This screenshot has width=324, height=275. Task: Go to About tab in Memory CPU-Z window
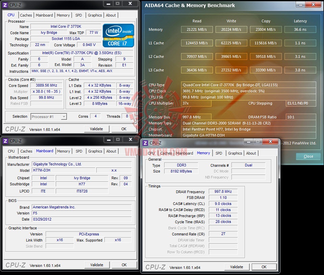pos(251,153)
